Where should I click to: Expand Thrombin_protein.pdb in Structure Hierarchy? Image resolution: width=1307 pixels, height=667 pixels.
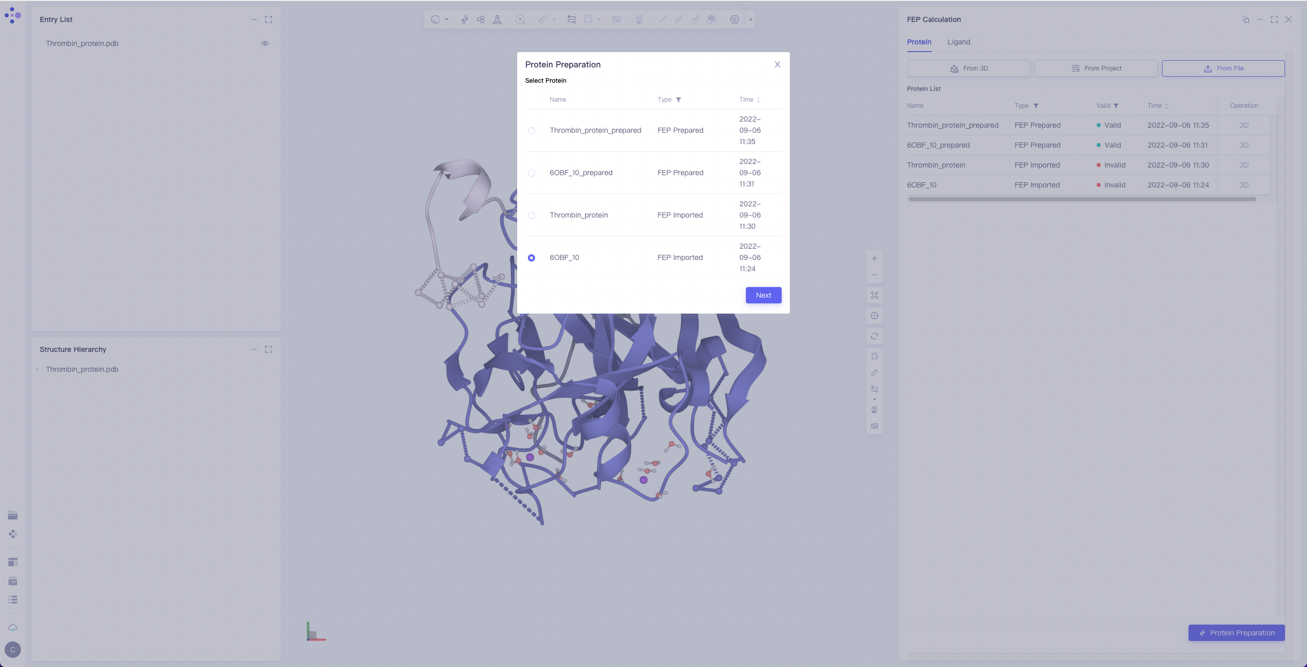pos(38,369)
